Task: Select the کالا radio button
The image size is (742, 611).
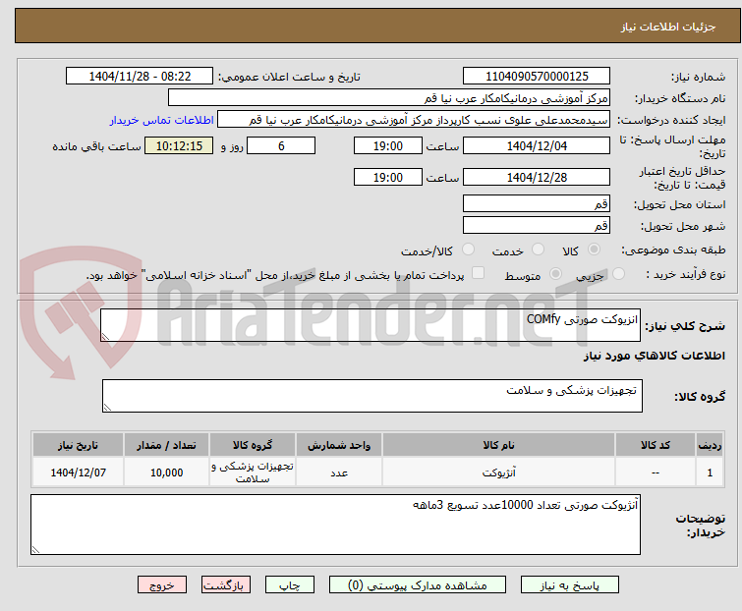Action: (x=594, y=250)
